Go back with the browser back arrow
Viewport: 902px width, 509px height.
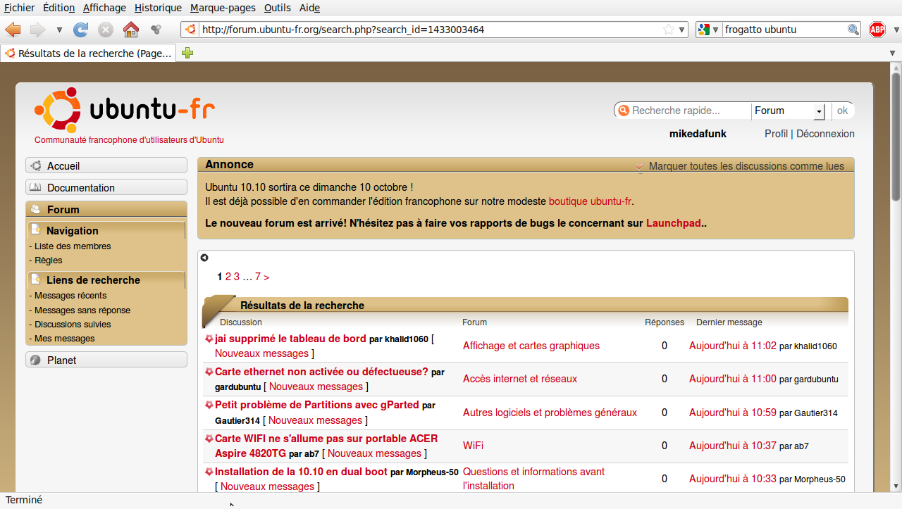(13, 30)
